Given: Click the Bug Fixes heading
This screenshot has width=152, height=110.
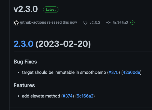Looking at the screenshot, I should click(x=25, y=62).
